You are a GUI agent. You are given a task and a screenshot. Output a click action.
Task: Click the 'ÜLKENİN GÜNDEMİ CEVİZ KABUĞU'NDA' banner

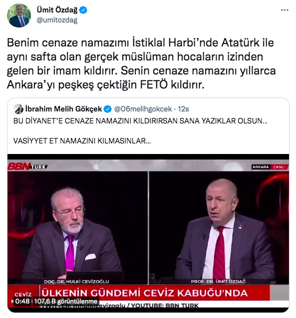point(145,293)
